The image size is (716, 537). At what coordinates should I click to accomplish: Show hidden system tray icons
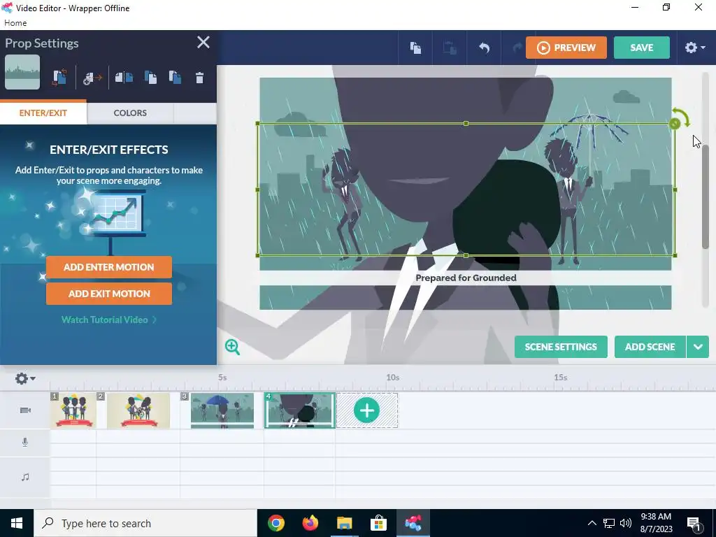[592, 523]
